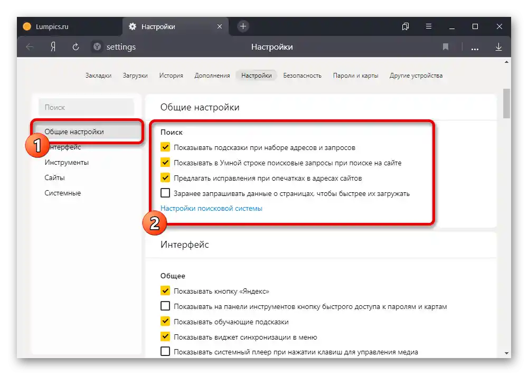Click the back arrow navigation icon
528x375 pixels.
tap(30, 47)
